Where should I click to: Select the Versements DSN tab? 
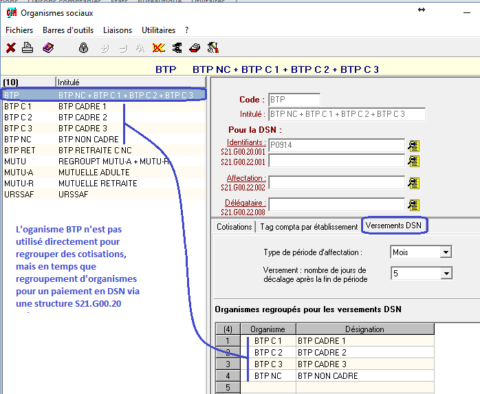pos(393,226)
